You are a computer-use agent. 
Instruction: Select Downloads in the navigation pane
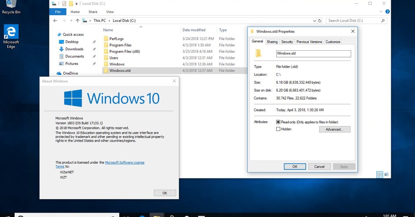click(x=74, y=49)
